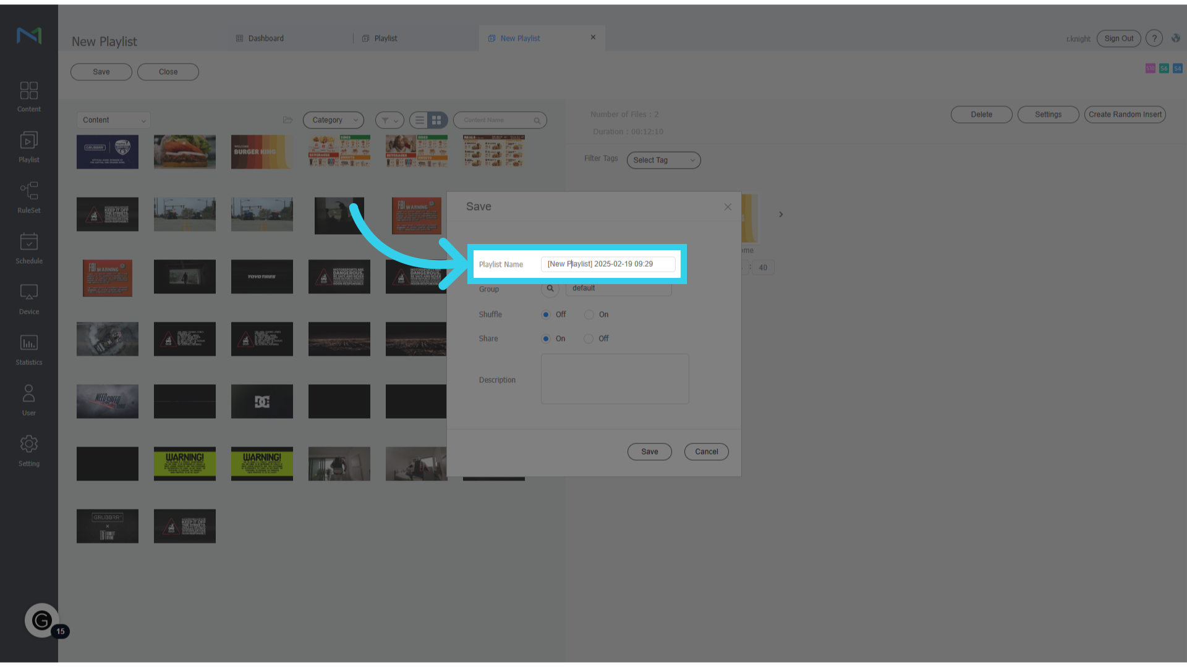Click the Delete button
1187x667 pixels.
pyautogui.click(x=981, y=115)
